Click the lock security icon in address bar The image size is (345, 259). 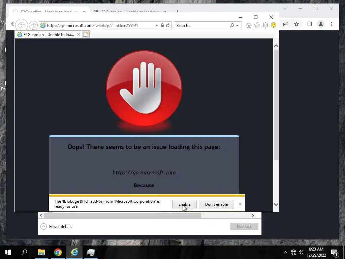tap(162, 25)
